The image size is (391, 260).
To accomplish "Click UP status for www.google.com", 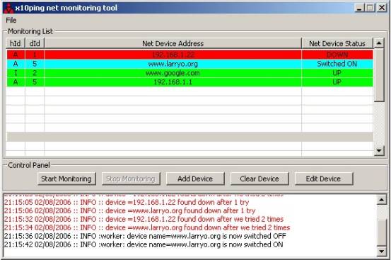I will [x=337, y=73].
